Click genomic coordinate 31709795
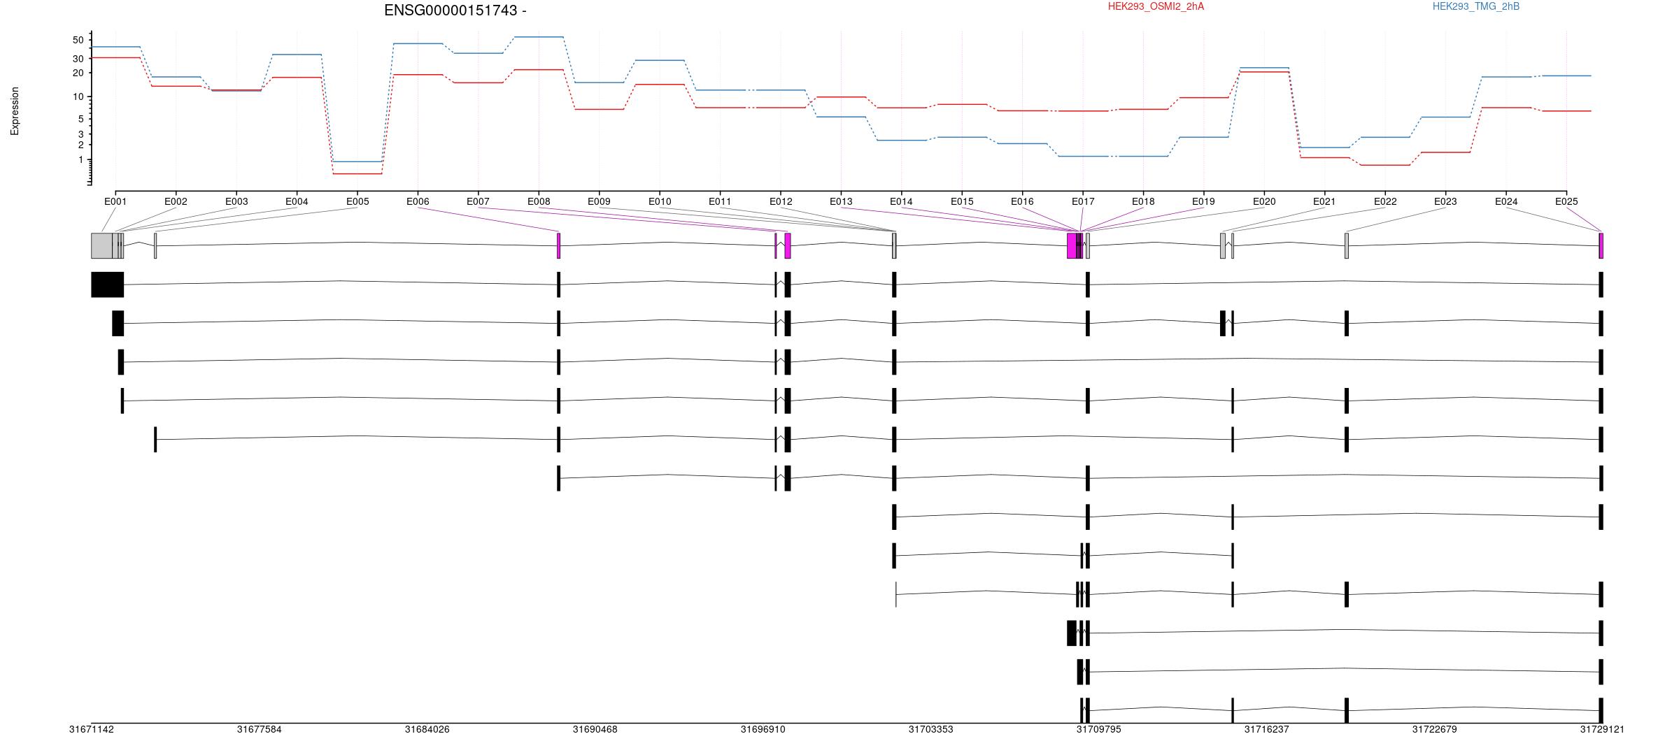1679x741 pixels. [1099, 729]
